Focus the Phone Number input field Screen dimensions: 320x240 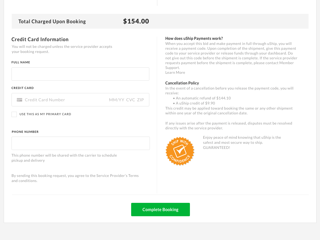81,143
